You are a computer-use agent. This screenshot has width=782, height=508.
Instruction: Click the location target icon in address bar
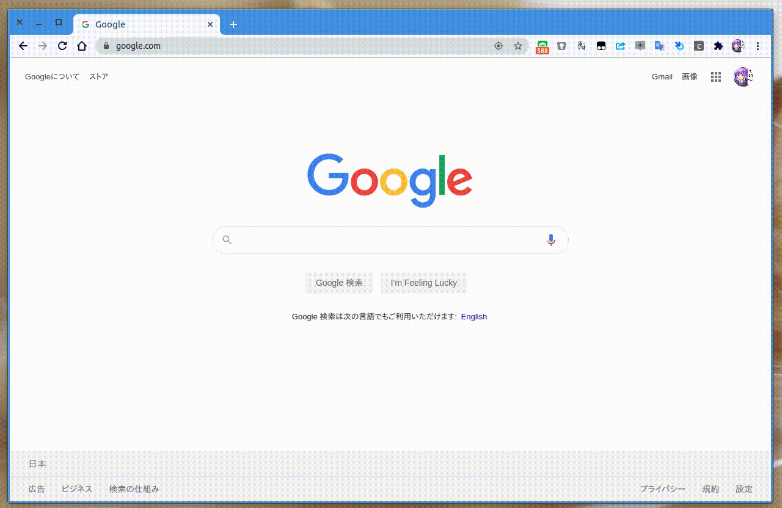tap(499, 46)
